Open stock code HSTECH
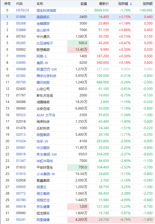Screen dimensions: 155x224 click(x=22, y=10)
